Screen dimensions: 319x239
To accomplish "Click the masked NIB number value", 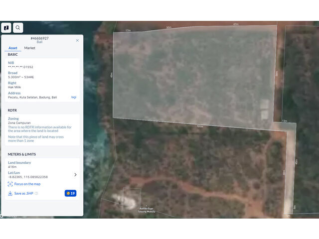I will [20, 67].
